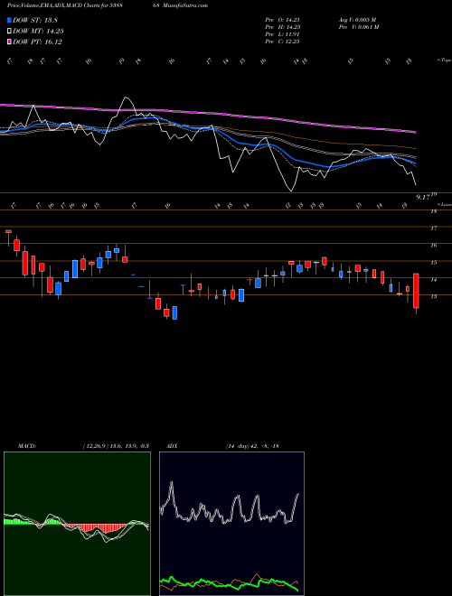Image resolution: width=452 pixels, height=596 pixels.
Task: Click the 'Pre V: 0.061 M' volume text
Action: tap(358, 27)
